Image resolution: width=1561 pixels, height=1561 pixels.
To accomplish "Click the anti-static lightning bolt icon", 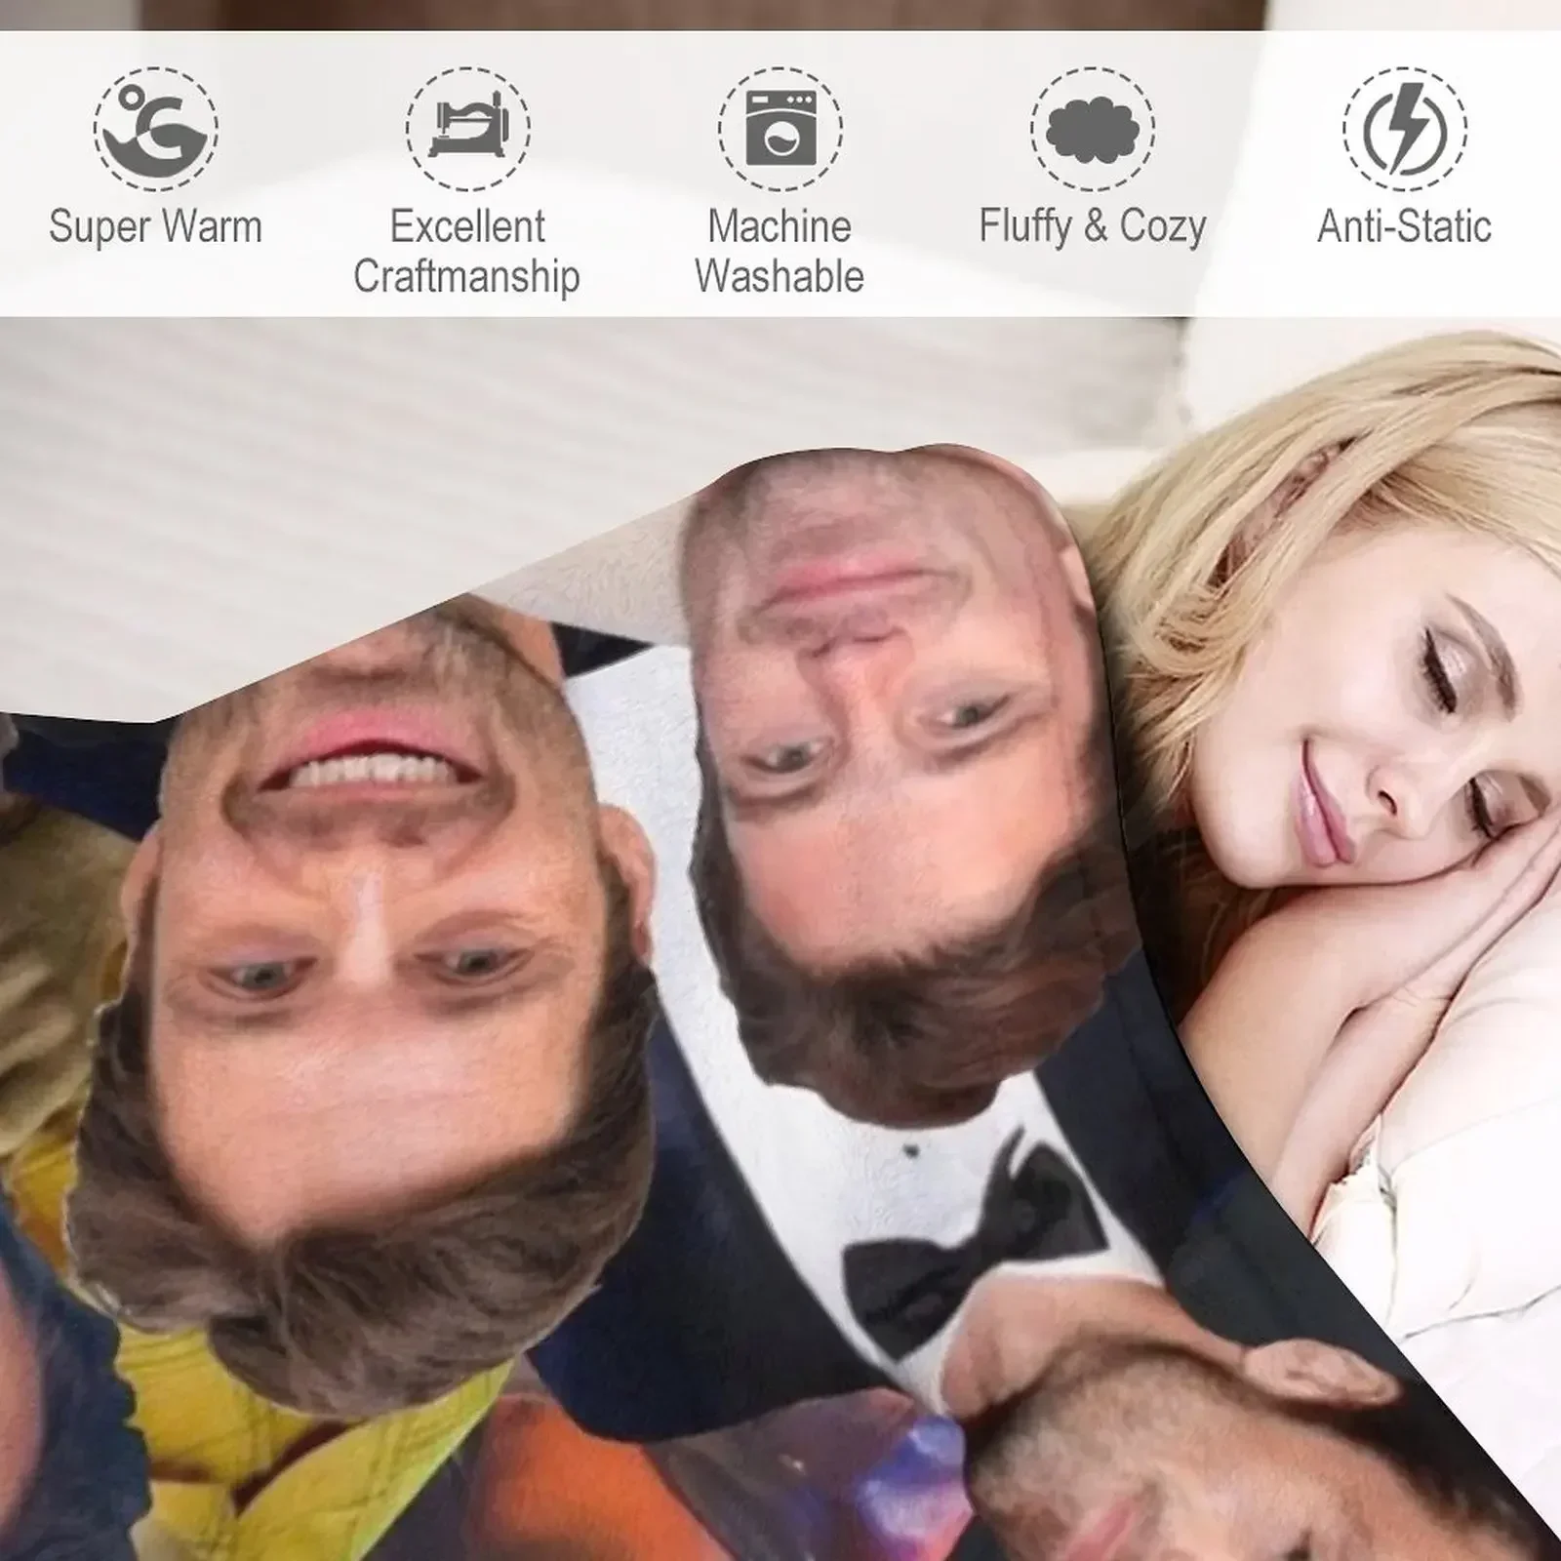I will point(1405,128).
